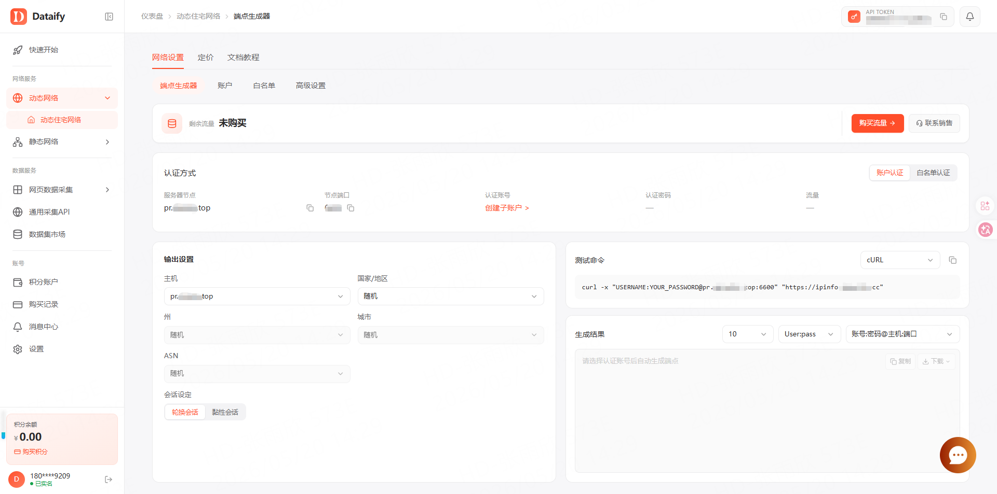Click the 购买积分 link
The image size is (997, 494).
(x=31, y=452)
